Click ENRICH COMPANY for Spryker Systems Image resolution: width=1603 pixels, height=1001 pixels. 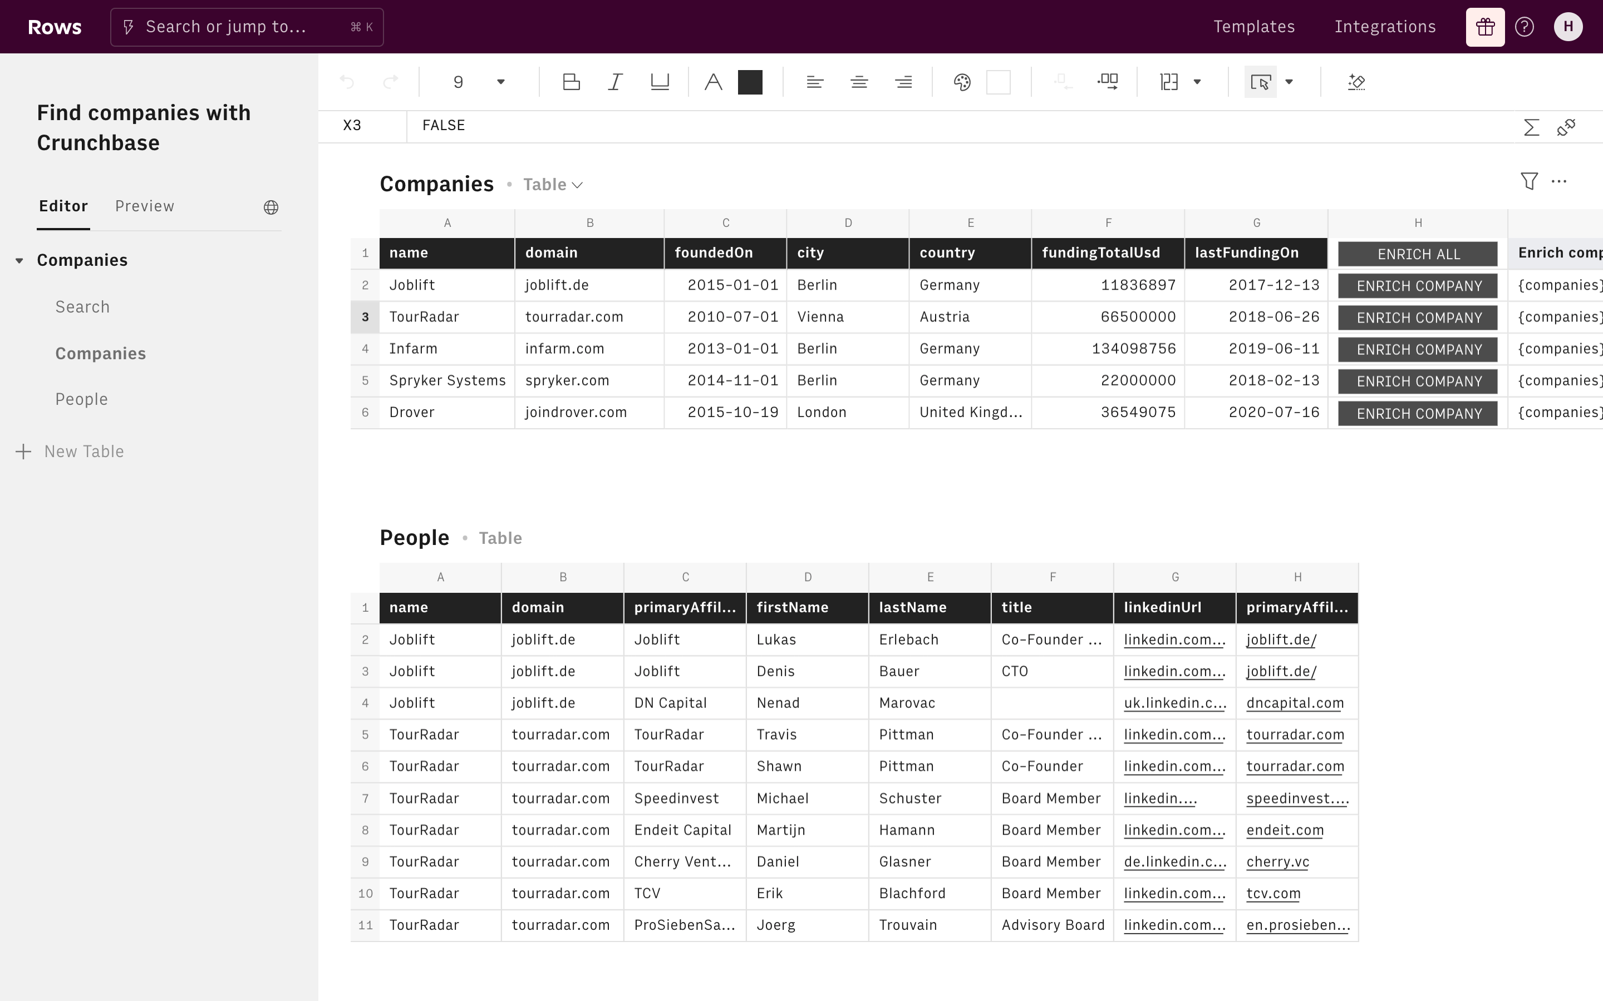click(x=1418, y=381)
